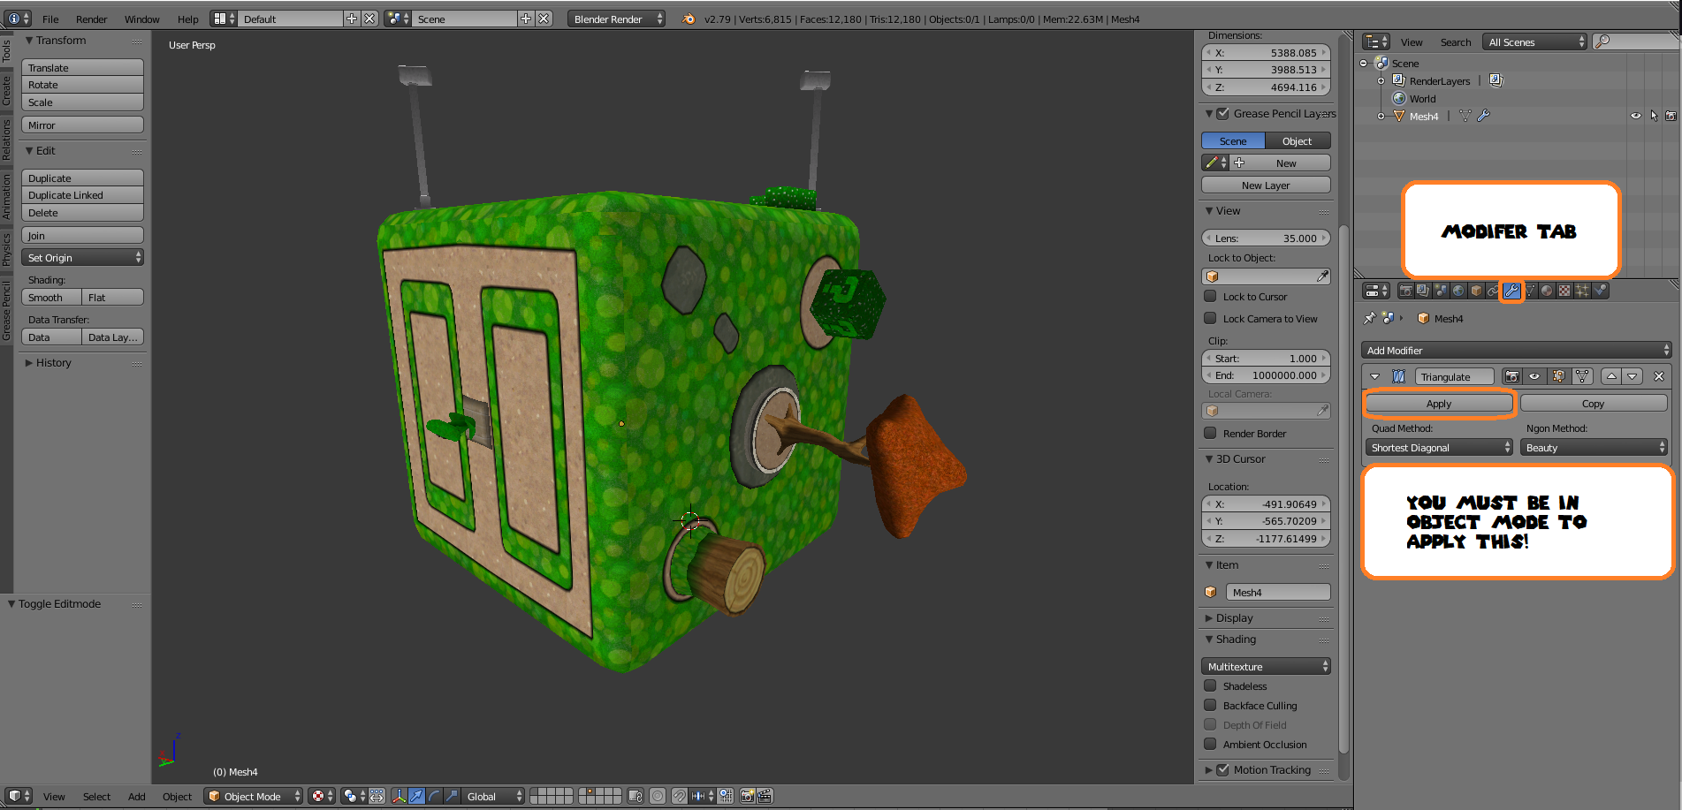
Task: Open the Material properties tab sphere icon
Action: click(1547, 291)
